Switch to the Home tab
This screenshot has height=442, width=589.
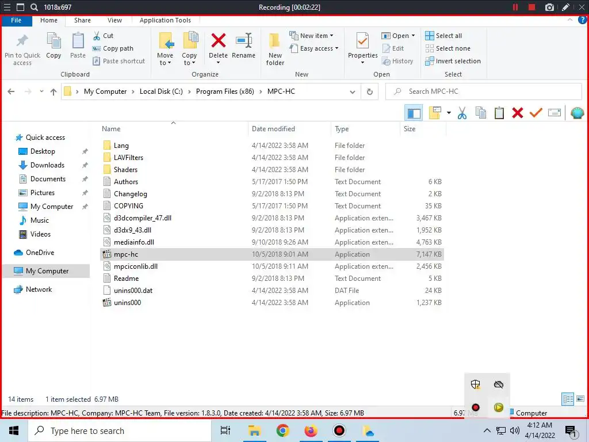pyautogui.click(x=49, y=20)
